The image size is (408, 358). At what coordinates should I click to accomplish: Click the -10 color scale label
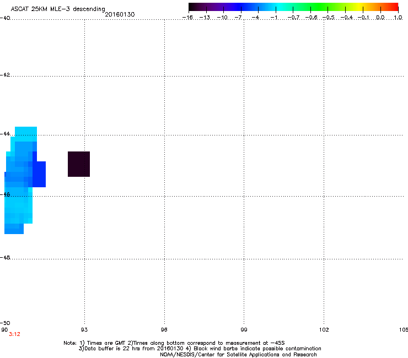[222, 18]
